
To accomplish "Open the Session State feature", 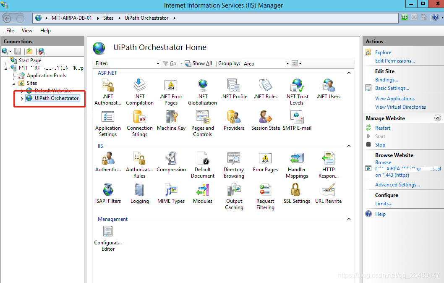I will click(266, 121).
